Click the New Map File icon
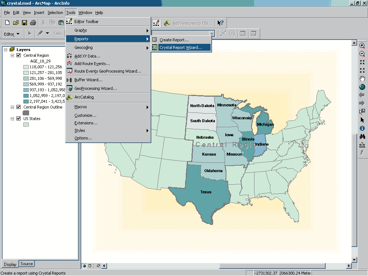The image size is (368, 276). [x=7, y=23]
